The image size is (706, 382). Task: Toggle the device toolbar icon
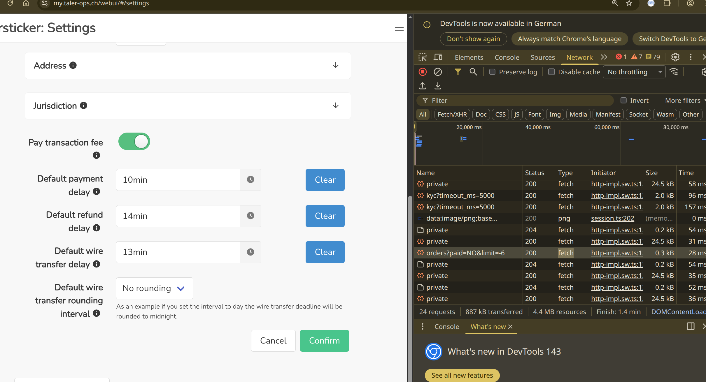click(438, 57)
